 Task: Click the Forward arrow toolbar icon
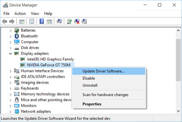pos(12,21)
